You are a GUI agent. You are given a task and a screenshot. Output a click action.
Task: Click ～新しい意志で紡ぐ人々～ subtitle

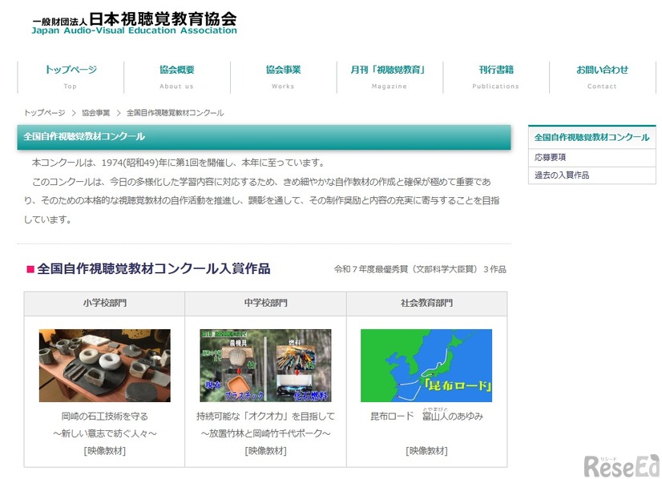coord(105,433)
